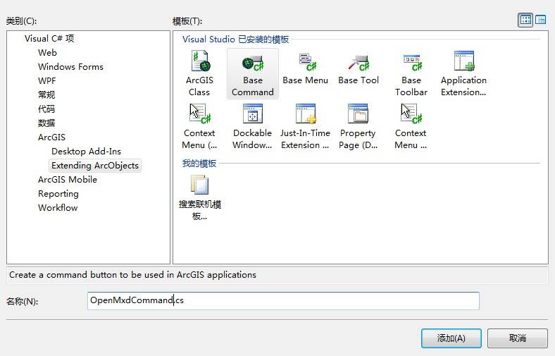Select the 数据 category
The width and height of the screenshot is (555, 356).
[x=46, y=123]
